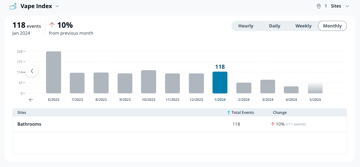This screenshot has height=167, width=360.
Task: Click the tallest bar for 6/2023
Action: 54,72
